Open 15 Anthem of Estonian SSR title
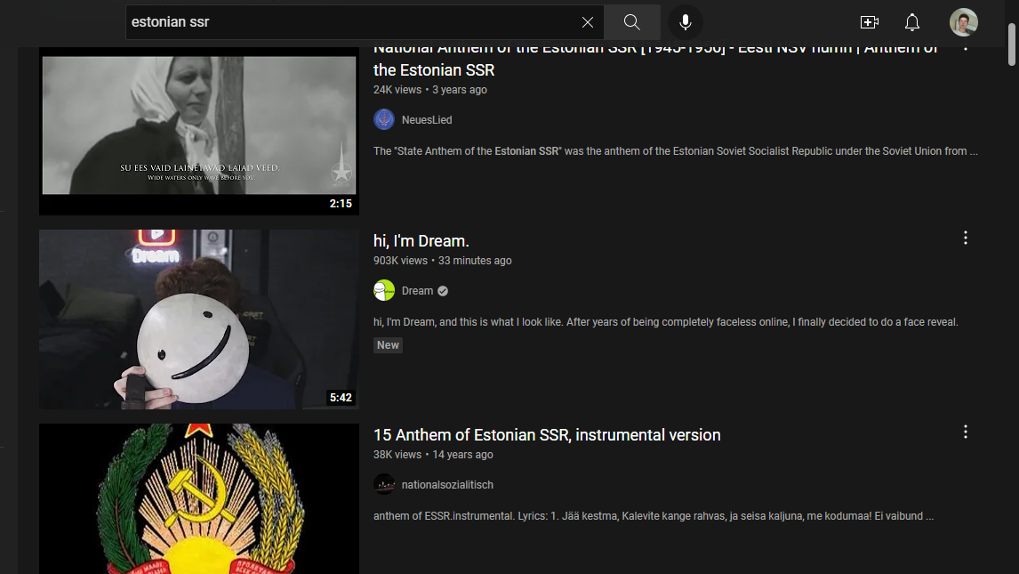The height and width of the screenshot is (574, 1019). coord(546,435)
